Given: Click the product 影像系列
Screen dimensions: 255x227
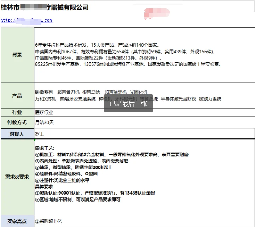Looking at the screenshot, I should coord(44,92).
